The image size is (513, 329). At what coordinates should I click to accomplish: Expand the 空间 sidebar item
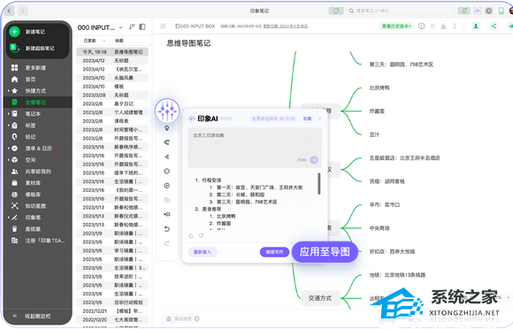(x=9, y=160)
